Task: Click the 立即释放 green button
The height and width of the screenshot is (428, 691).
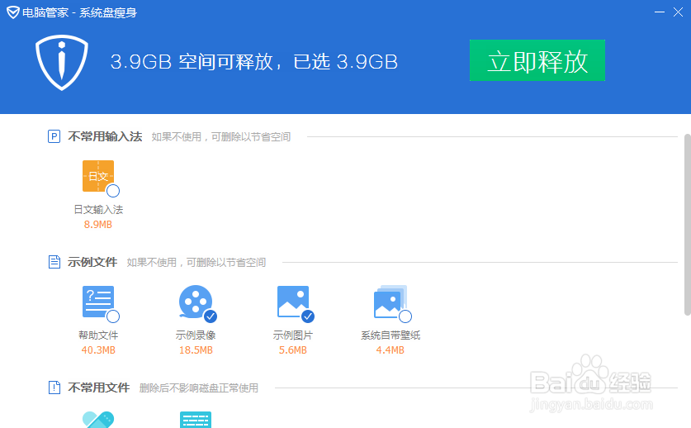Action: (537, 60)
